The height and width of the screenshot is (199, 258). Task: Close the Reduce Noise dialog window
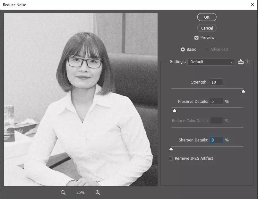pos(252,5)
